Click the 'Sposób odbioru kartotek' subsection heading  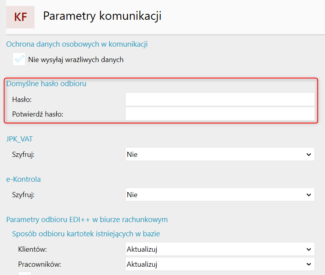pyautogui.click(x=86, y=234)
